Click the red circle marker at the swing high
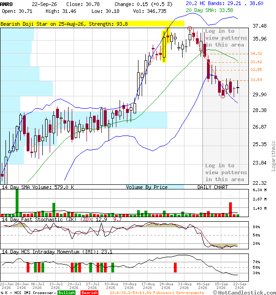The height and width of the screenshot is (295, 276). [190, 29]
